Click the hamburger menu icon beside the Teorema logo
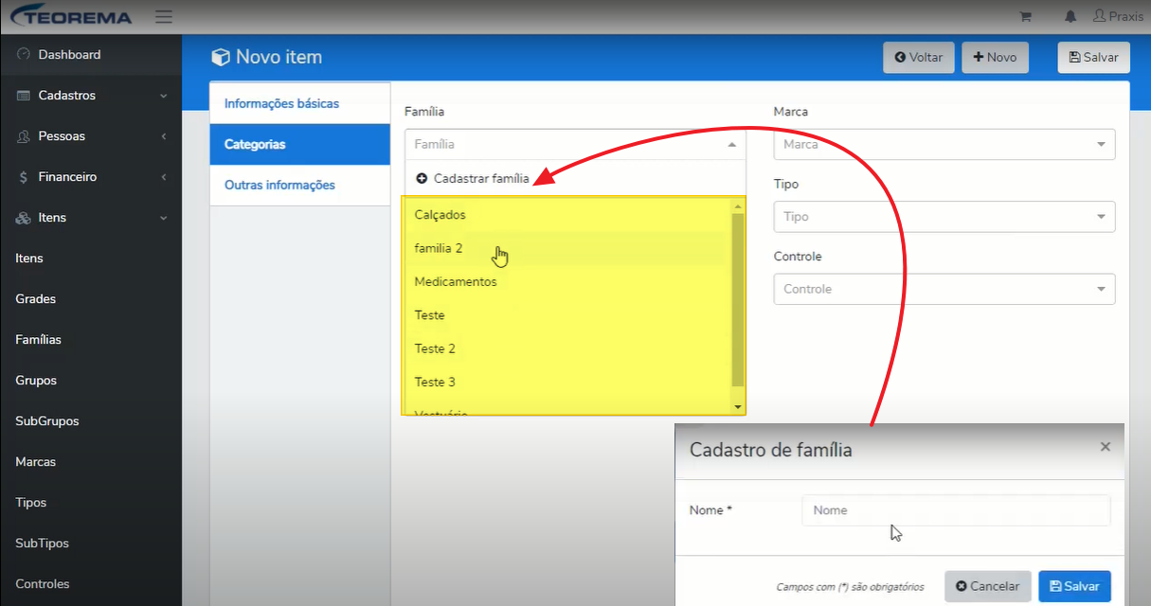The height and width of the screenshot is (606, 1151). (x=163, y=17)
